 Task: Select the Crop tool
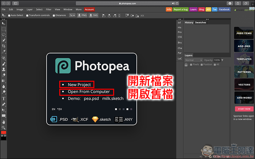click(4, 46)
